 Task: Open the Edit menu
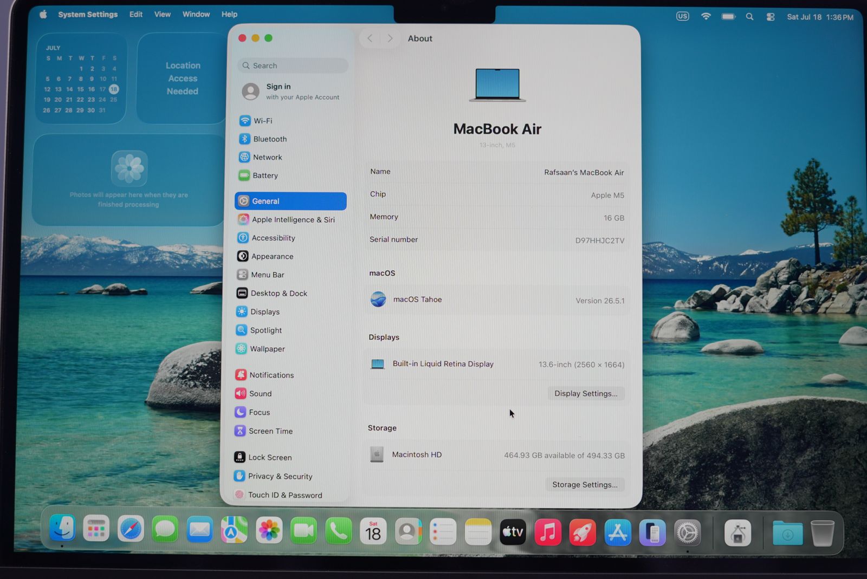(x=136, y=15)
